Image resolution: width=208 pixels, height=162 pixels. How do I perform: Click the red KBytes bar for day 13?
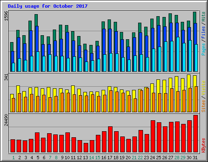[x=86, y=147]
